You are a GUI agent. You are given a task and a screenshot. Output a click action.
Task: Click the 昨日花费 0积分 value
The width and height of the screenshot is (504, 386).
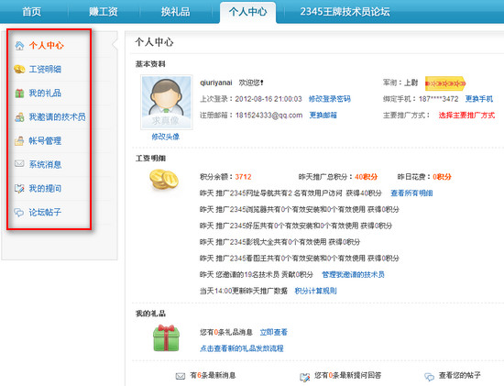coord(442,177)
